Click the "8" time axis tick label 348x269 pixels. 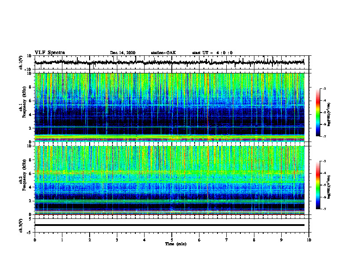254,240
